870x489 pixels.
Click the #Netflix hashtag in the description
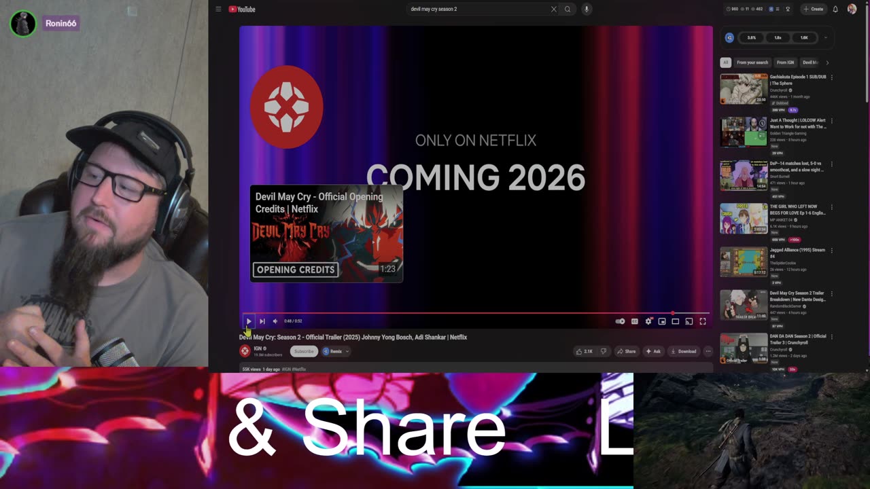pos(299,369)
